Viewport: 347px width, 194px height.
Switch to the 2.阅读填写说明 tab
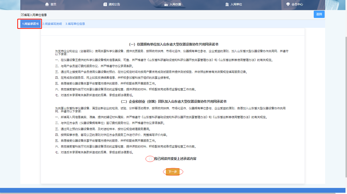click(52, 24)
